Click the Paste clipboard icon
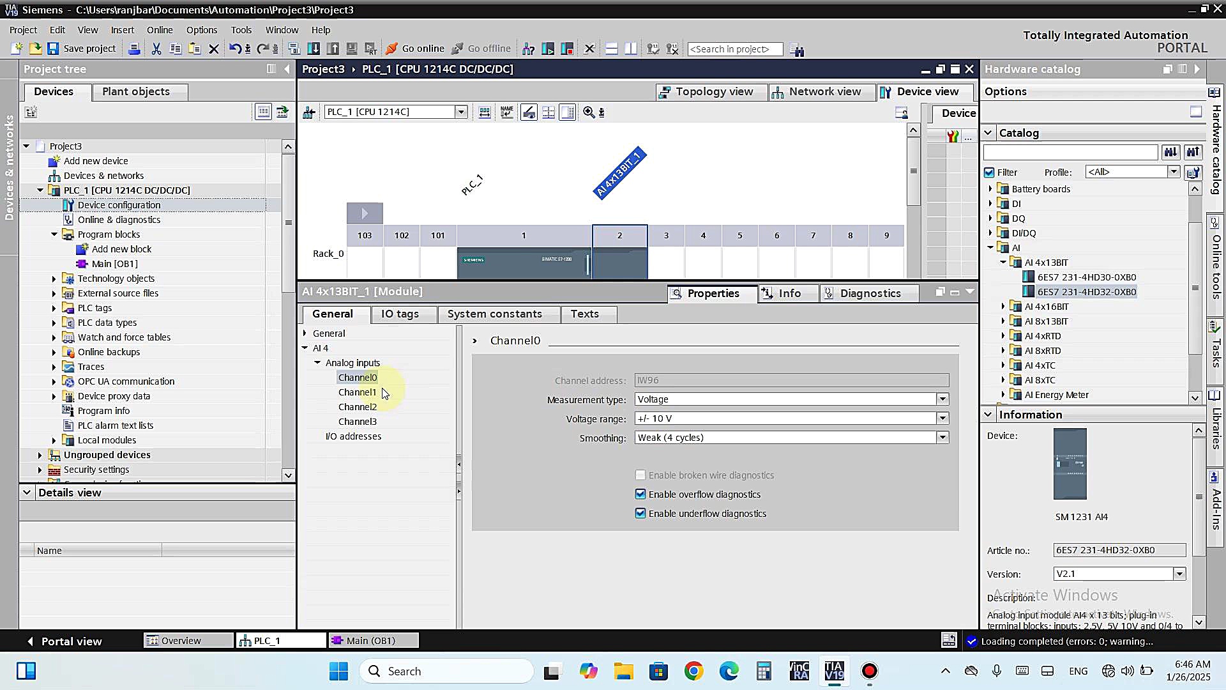Image resolution: width=1226 pixels, height=690 pixels. point(195,49)
